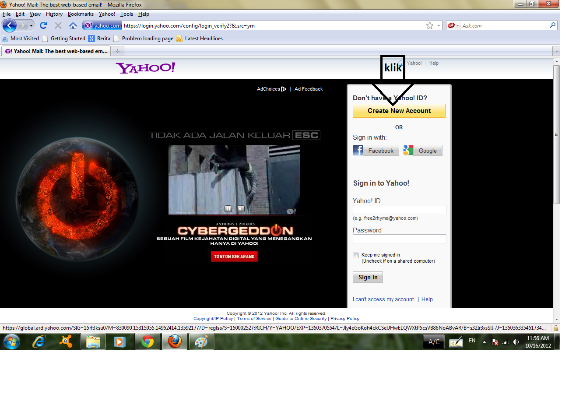Screen dimensions: 569x394
Task: Click the Most Visited bookmark
Action: tap(21, 39)
